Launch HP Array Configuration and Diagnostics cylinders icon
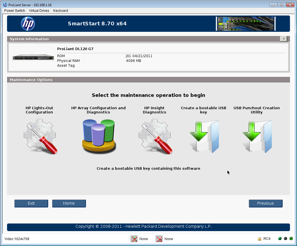Viewport: 297px width, 246px height. [x=99, y=136]
